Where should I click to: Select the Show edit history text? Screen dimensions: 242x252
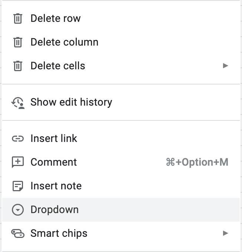(71, 102)
